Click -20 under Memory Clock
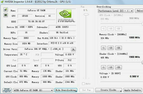The image size is (143, 94). click(119, 48)
